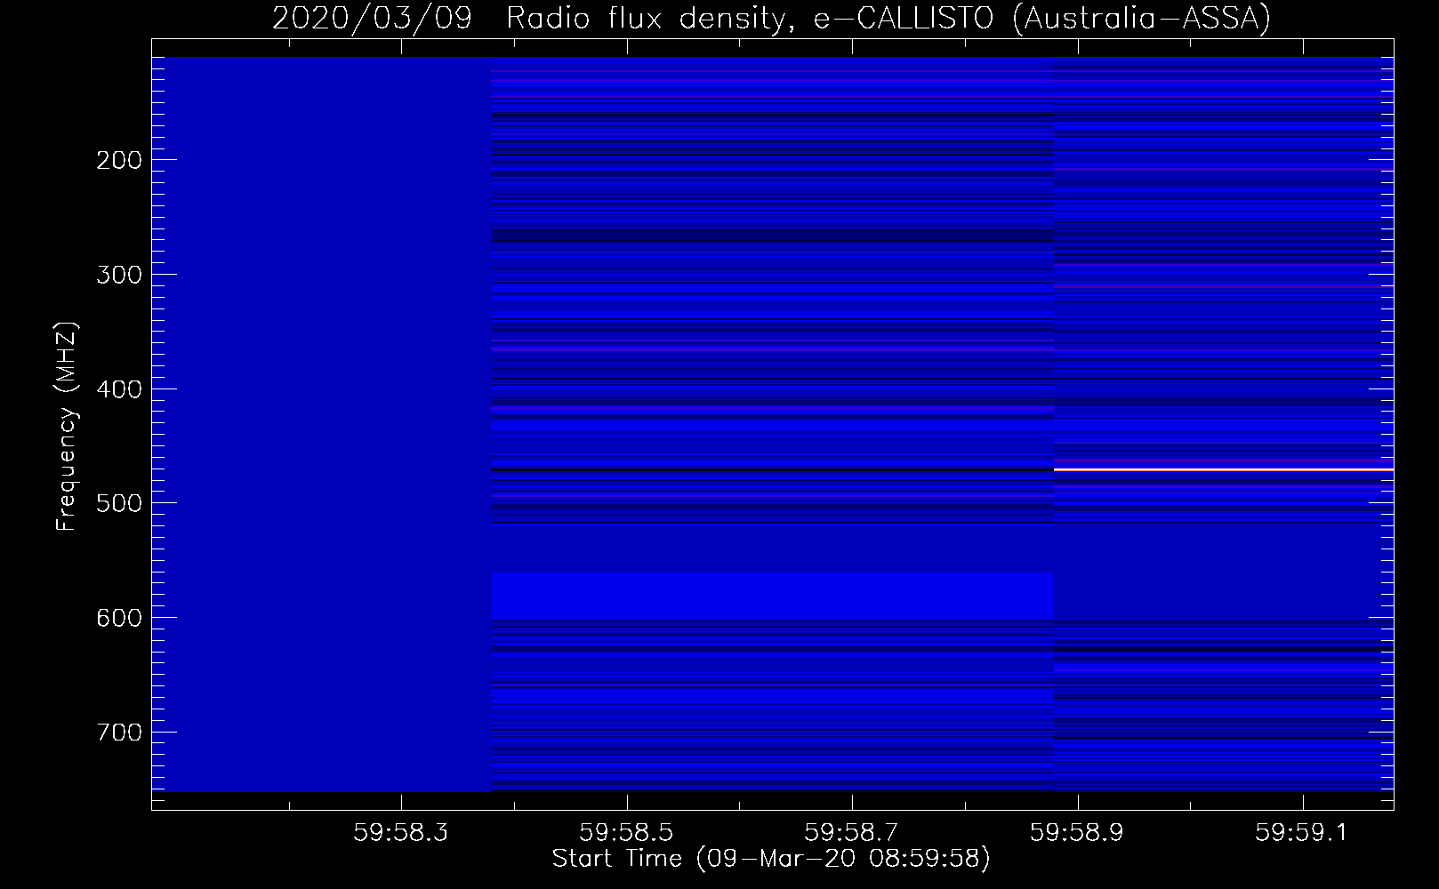Click the 600 frequency tick label
Image resolution: width=1439 pixels, height=889 pixels.
[x=118, y=618]
